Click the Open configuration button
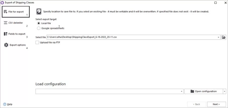This screenshot has width=228, height=108. 203,91
